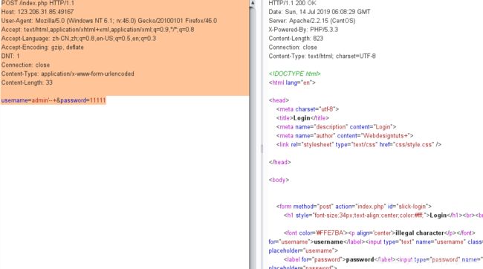Screen dimensions: 483x269
Task: Click the username label input line
Action: tap(375, 242)
